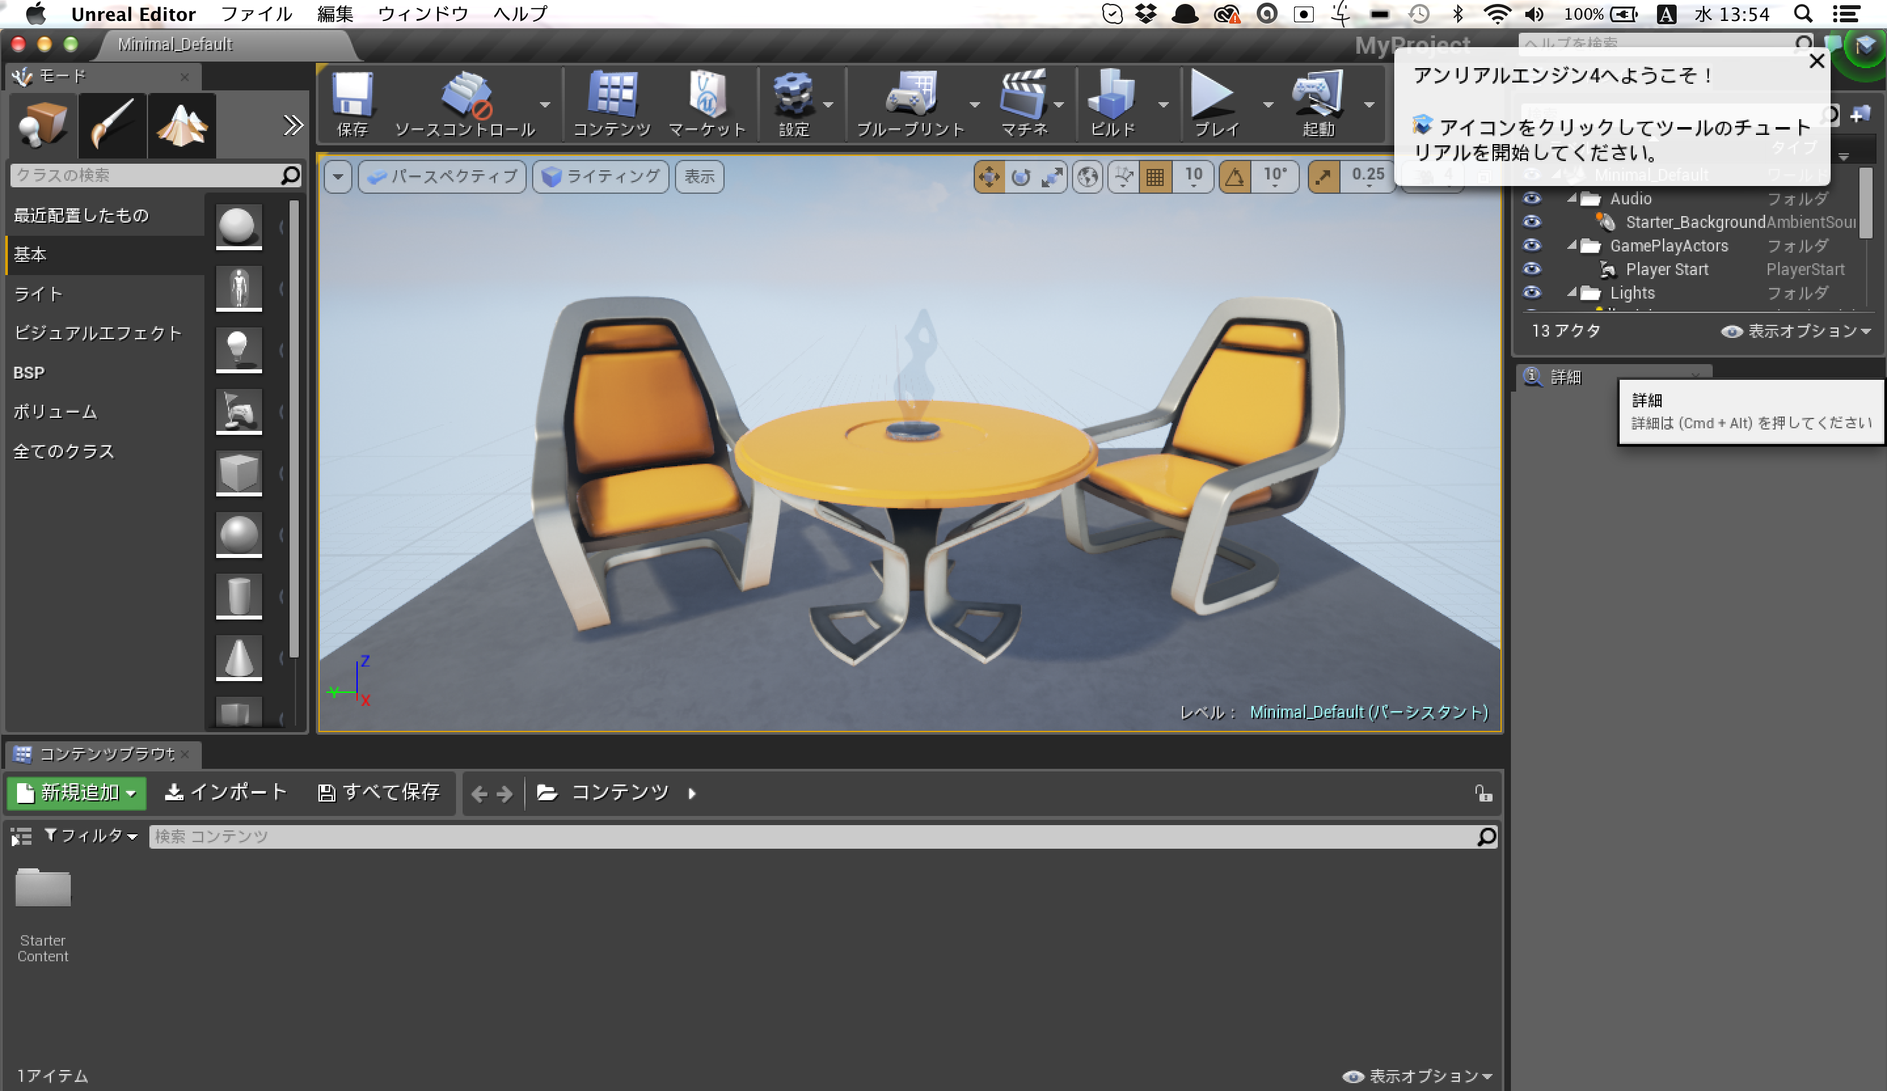Pick the Point Light bulb actor
This screenshot has height=1091, width=1887.
(239, 350)
